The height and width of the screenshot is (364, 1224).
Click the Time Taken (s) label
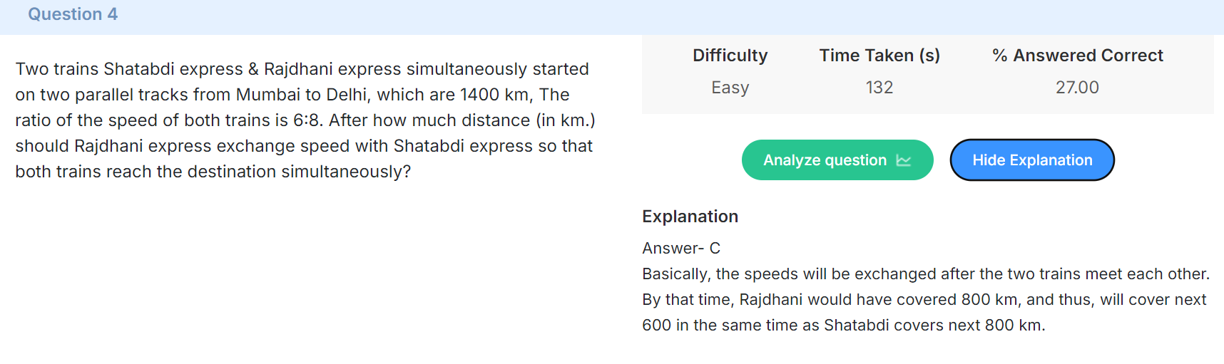click(879, 56)
